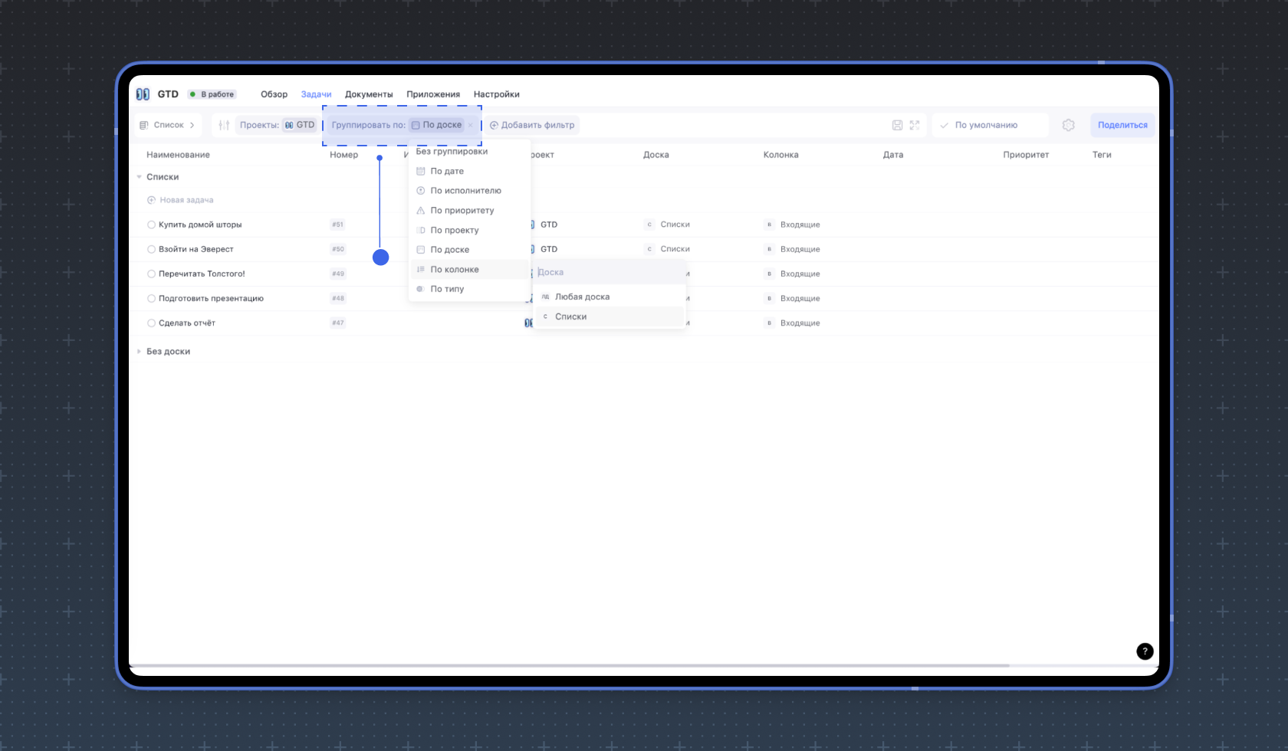Select 'Любая доска' in board submenu
The width and height of the screenshot is (1288, 751).
(582, 297)
